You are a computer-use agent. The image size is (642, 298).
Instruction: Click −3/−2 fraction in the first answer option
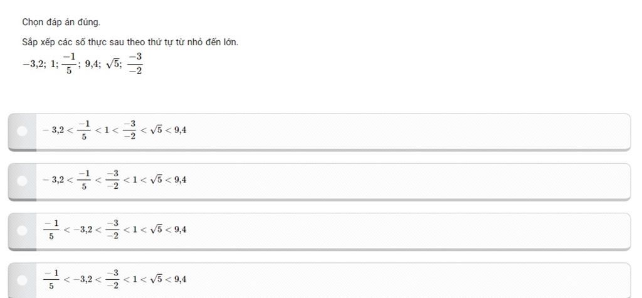tap(129, 130)
